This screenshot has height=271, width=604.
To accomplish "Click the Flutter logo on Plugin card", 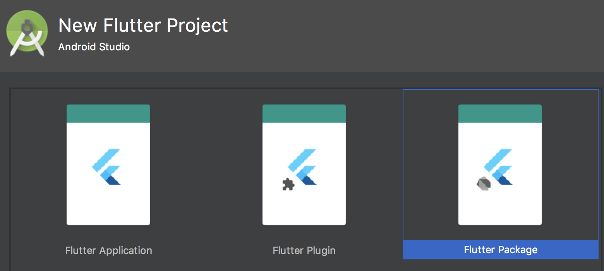I will point(303,167).
